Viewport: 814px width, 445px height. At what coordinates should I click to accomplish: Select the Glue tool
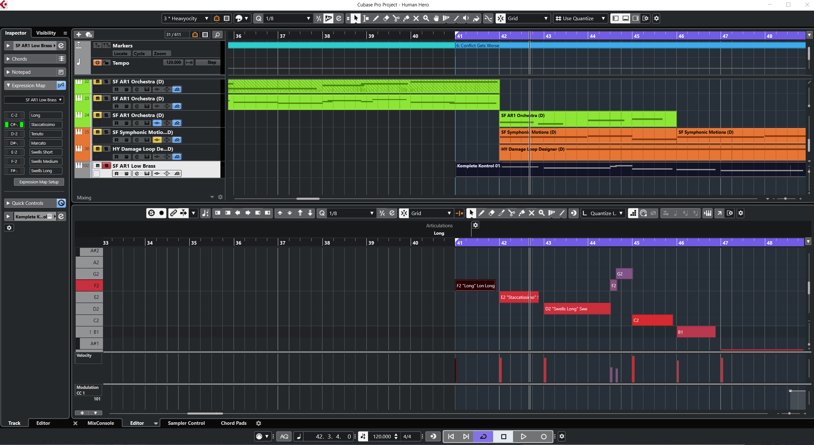[x=406, y=18]
